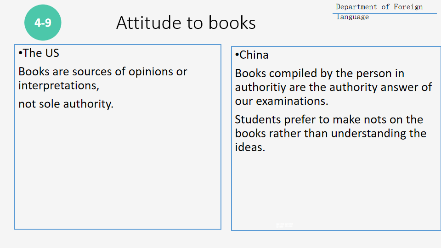Click the 'China' bullet heading

(x=252, y=55)
